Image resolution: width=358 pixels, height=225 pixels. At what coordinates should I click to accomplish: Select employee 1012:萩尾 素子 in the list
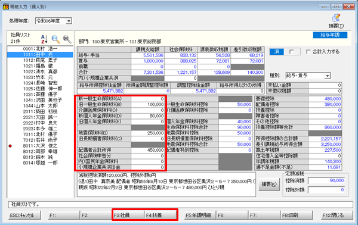[x=40, y=60]
